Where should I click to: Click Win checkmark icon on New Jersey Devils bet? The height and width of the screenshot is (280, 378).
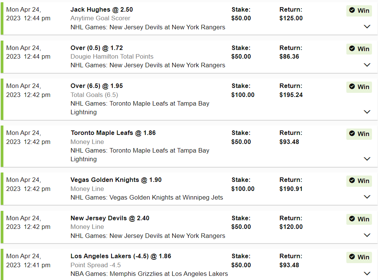tap(352, 219)
